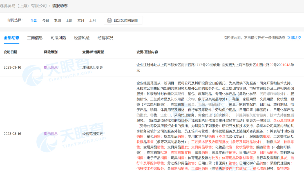304x171 pixels.
Task: Switch to the 全部动态 tab
Action: coord(12,38)
